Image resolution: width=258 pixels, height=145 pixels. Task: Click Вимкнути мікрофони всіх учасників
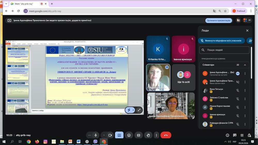tap(221, 41)
